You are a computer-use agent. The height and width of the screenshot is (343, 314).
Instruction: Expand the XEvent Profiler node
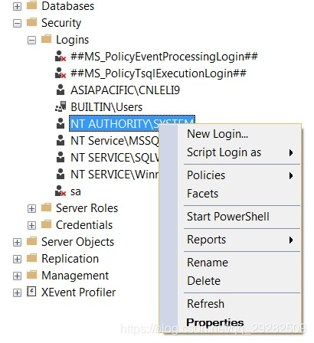pos(17,293)
